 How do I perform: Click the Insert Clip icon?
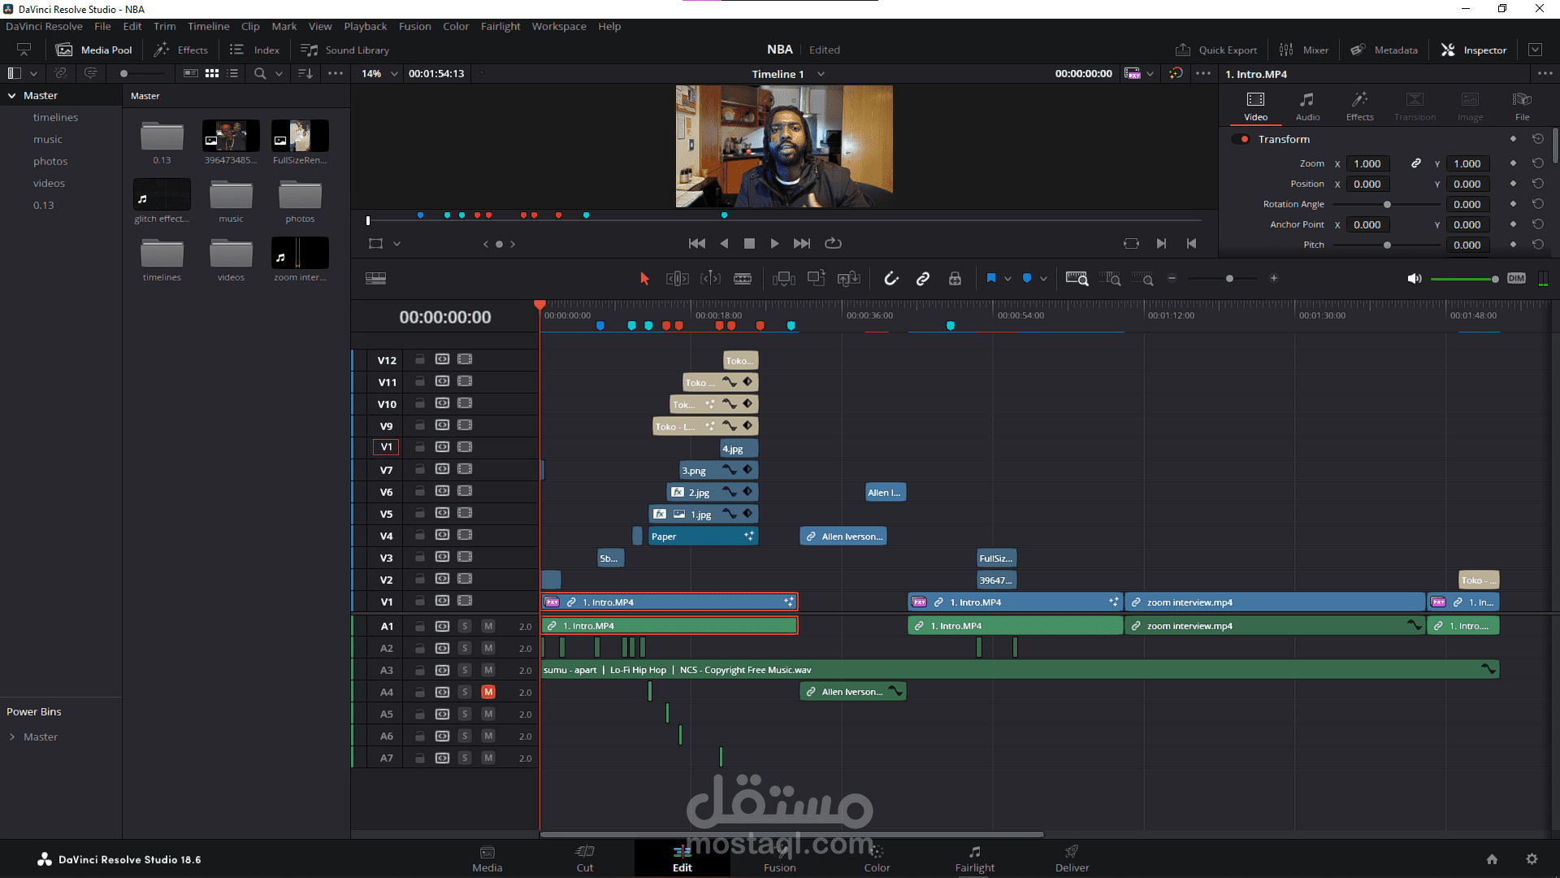click(x=784, y=279)
